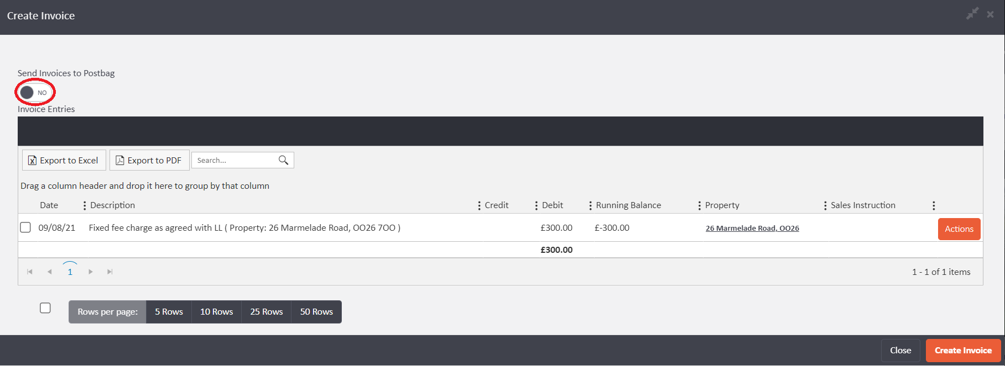
Task: Export entries with Export to Excel
Action: (x=64, y=160)
